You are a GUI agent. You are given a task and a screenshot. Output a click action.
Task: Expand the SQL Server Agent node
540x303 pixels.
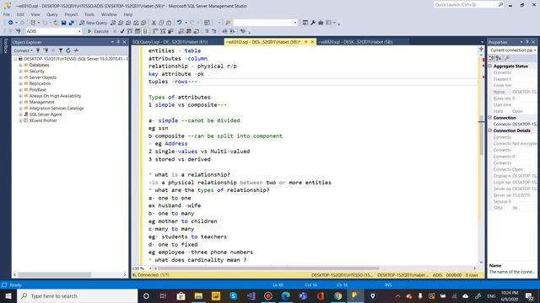(x=20, y=114)
